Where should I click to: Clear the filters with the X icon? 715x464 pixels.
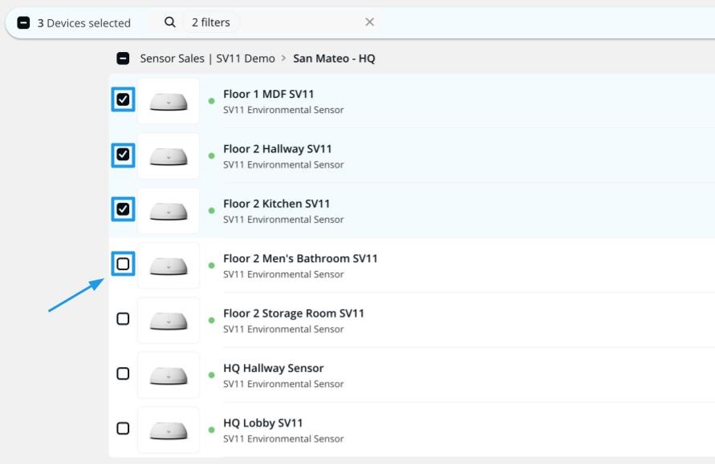tap(369, 22)
